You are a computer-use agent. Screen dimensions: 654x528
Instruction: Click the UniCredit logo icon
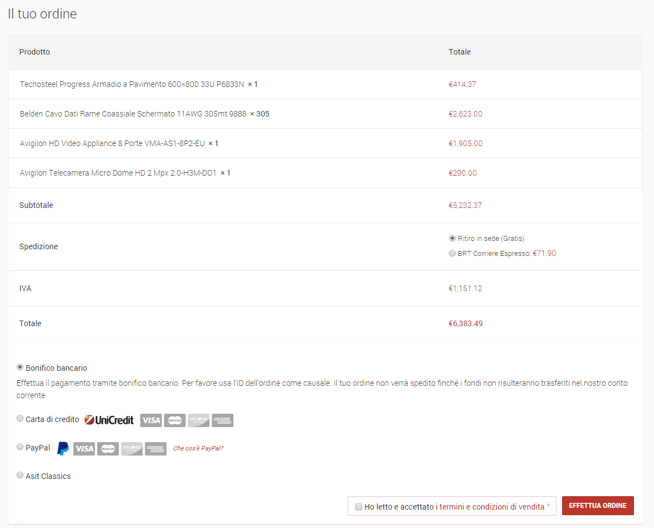tap(109, 419)
